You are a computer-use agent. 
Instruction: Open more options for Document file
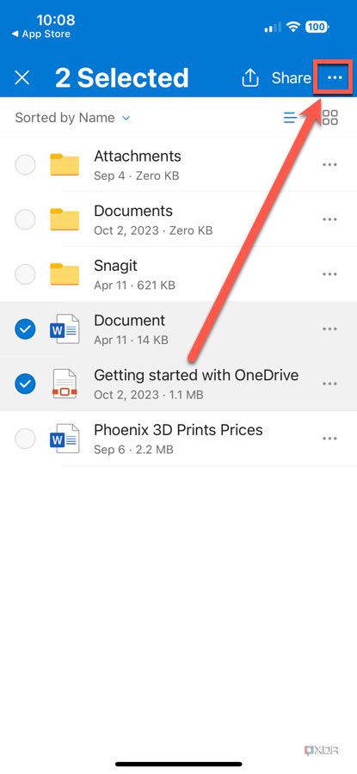click(x=329, y=329)
